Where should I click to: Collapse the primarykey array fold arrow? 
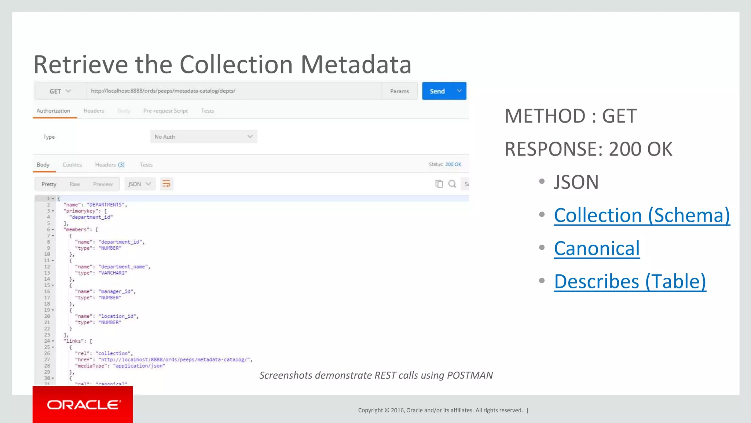click(53, 211)
